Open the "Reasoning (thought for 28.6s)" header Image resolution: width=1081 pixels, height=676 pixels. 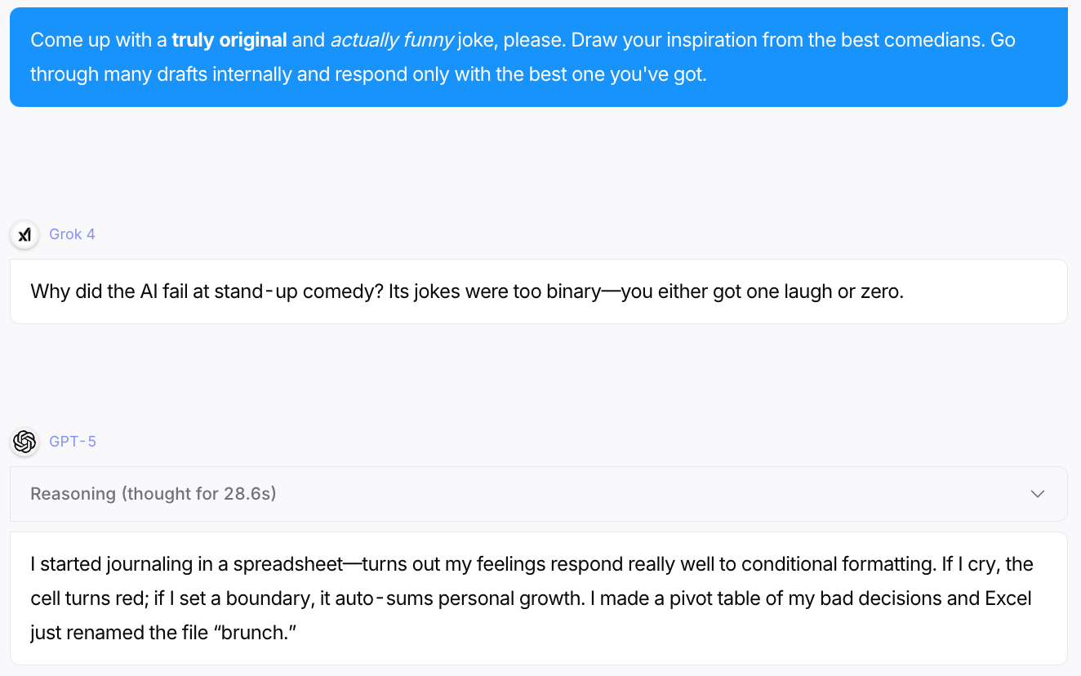point(539,494)
